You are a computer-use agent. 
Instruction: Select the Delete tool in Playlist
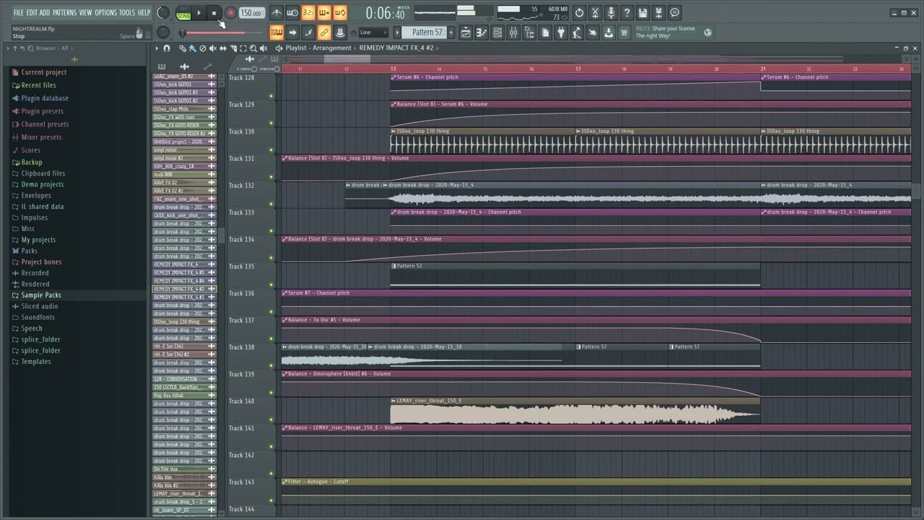tap(202, 48)
